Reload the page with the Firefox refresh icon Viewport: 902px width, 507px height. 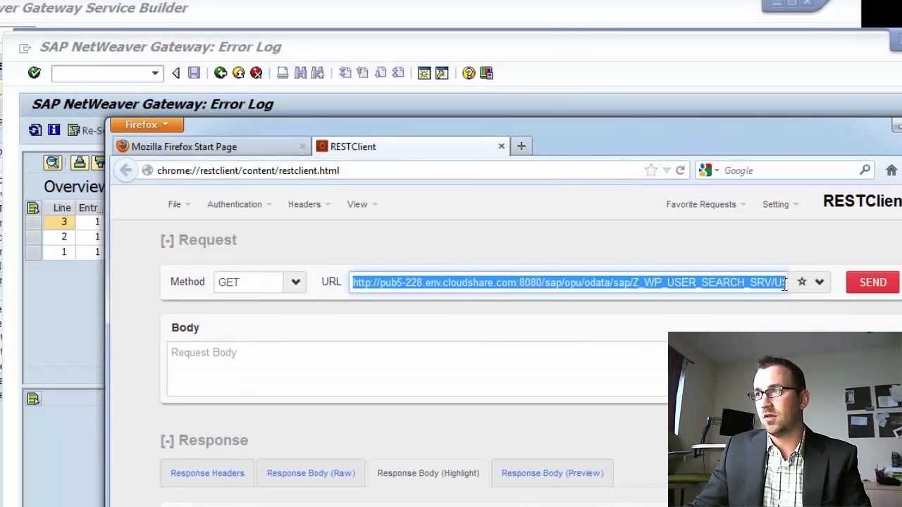(x=680, y=170)
